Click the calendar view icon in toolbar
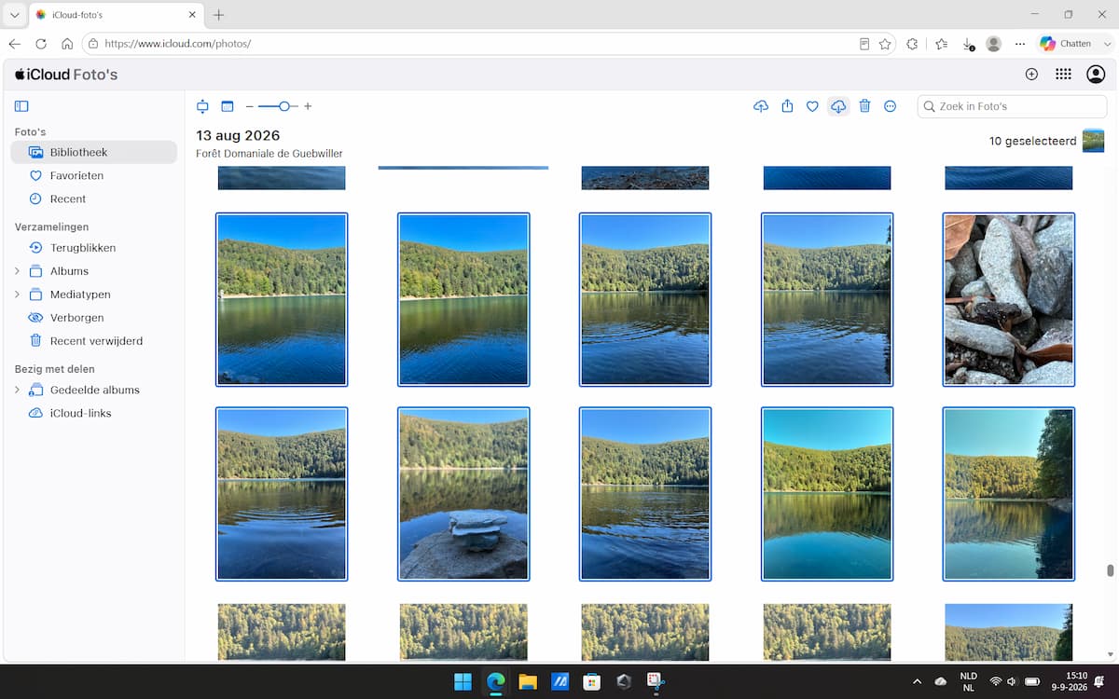The height and width of the screenshot is (699, 1119). point(227,106)
